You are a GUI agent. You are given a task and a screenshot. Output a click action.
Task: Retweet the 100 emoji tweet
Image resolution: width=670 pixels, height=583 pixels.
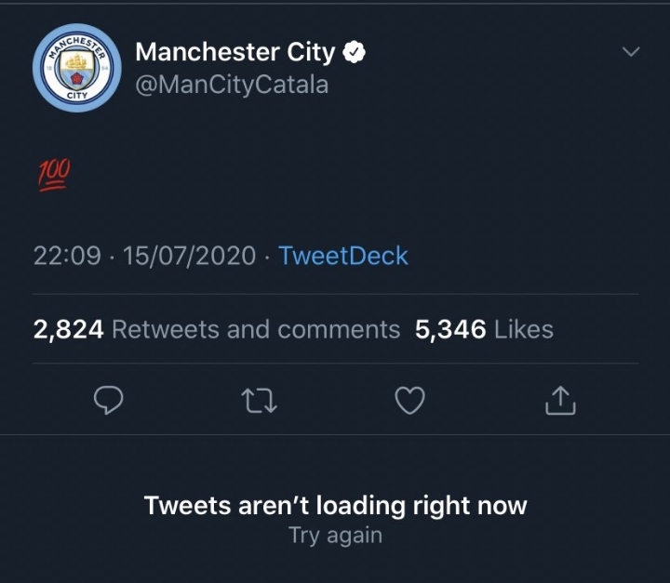pos(258,400)
